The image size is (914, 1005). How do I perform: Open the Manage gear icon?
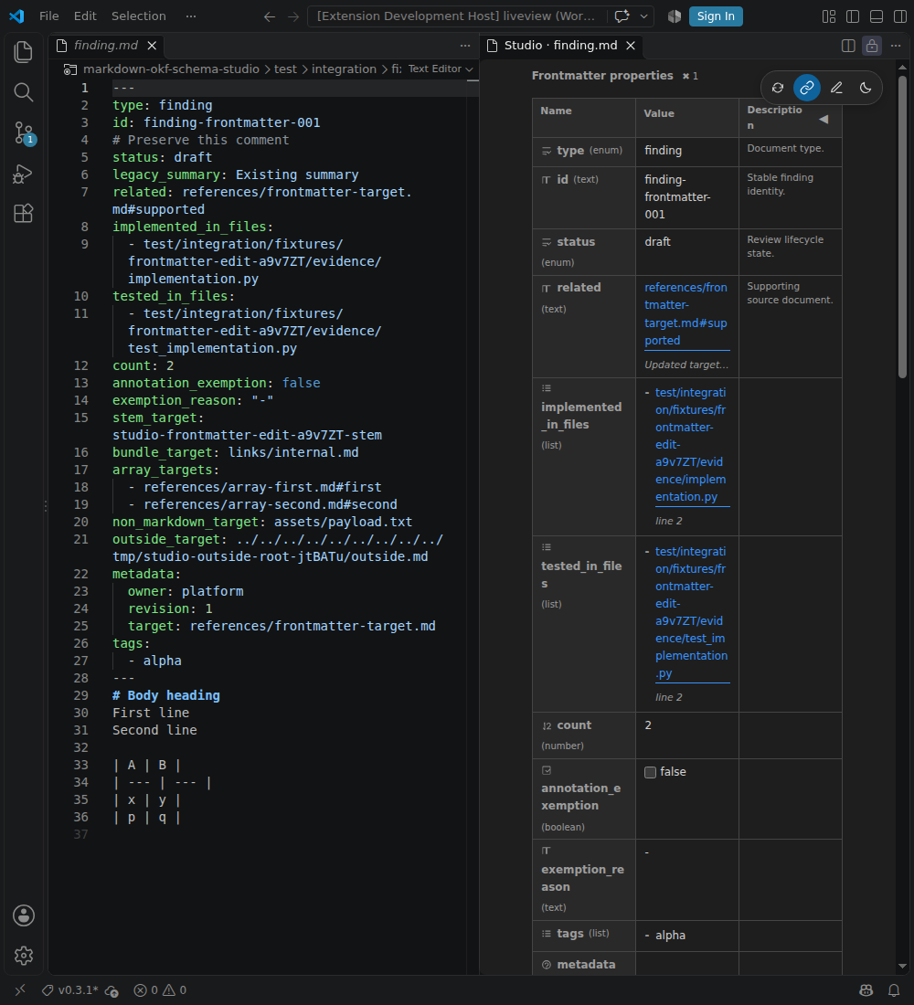click(24, 956)
